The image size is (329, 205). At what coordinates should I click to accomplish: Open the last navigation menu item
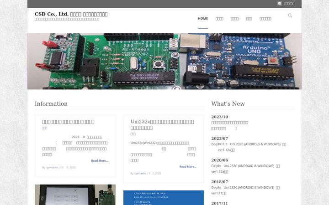coord(265,19)
